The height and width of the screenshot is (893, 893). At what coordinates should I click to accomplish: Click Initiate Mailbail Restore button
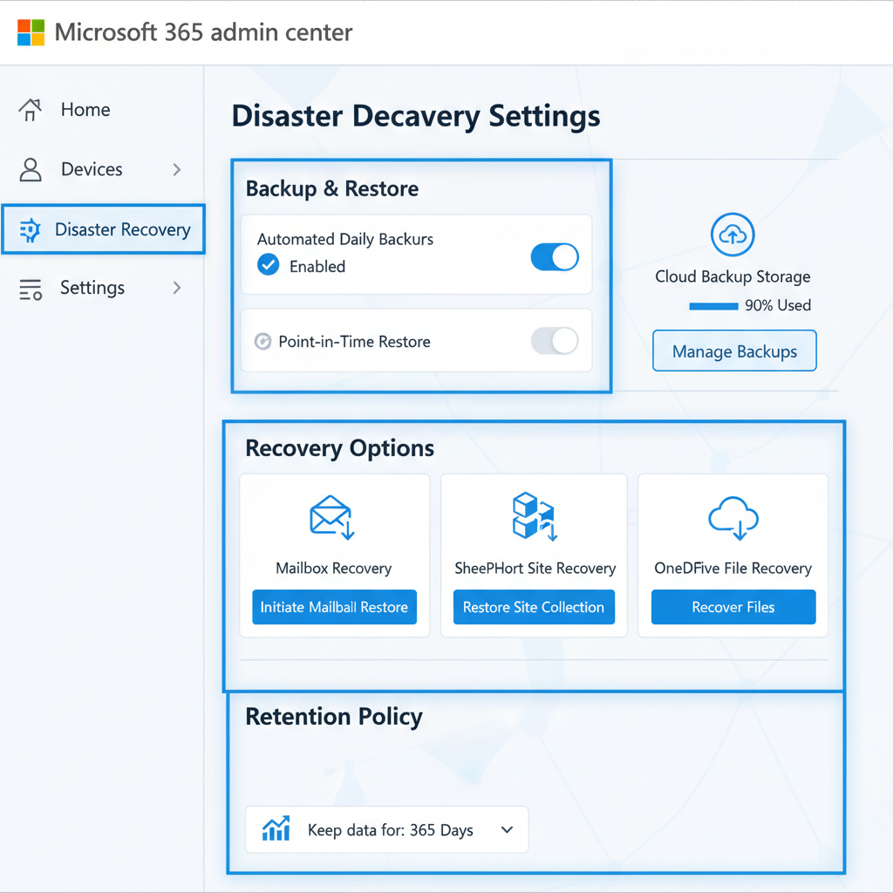[334, 607]
